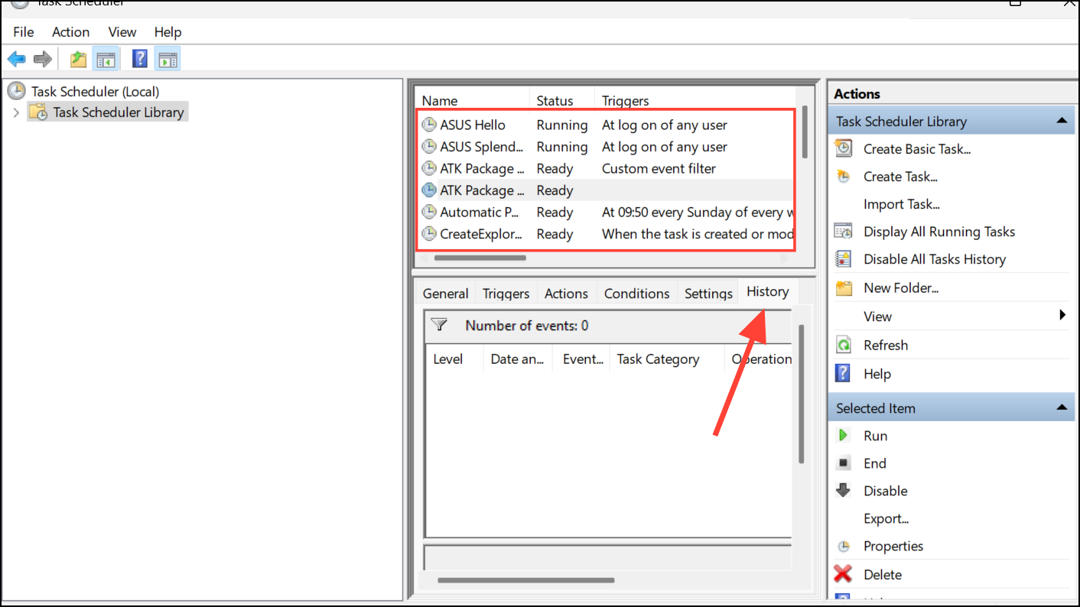Click the red Delete X icon

click(x=843, y=574)
